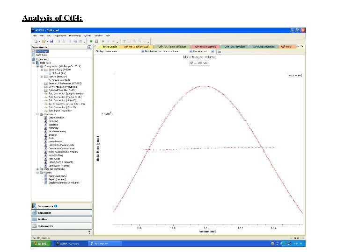Screen dimensions: 337x252
Task: Switch to the Ctf4 run1: Despiking tab
Action: 205,47
